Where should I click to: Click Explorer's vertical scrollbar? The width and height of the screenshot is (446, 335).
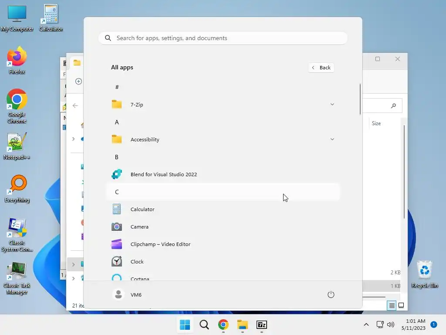pyautogui.click(x=404, y=172)
